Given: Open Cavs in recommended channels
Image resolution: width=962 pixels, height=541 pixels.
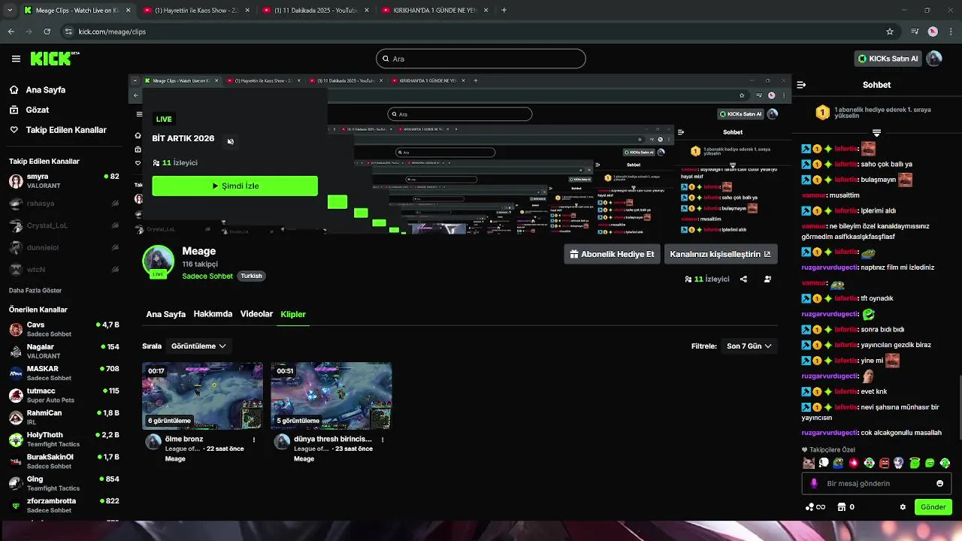Looking at the screenshot, I should [64, 329].
